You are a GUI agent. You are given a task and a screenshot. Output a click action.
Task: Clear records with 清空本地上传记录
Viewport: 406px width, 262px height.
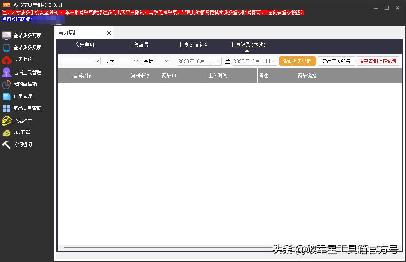pos(378,61)
